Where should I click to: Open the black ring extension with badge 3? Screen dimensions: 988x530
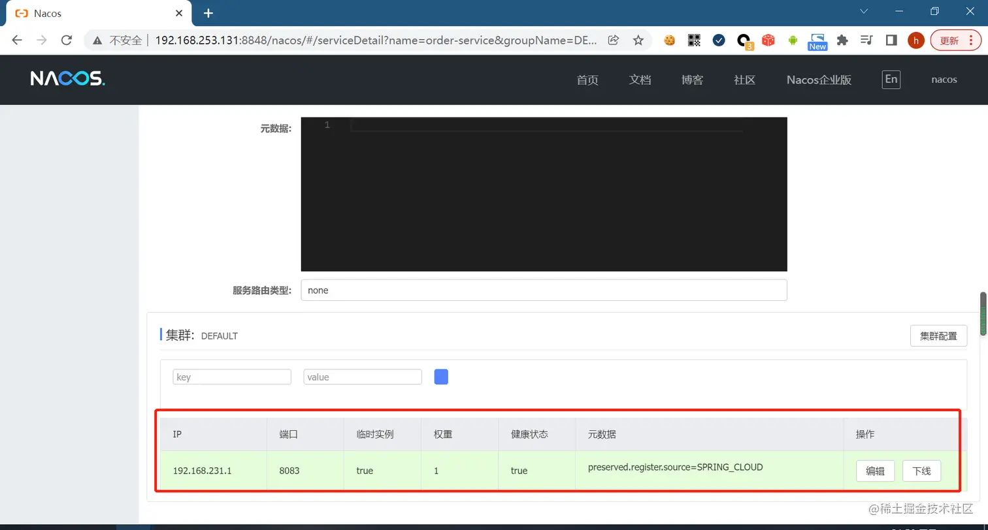pos(744,42)
